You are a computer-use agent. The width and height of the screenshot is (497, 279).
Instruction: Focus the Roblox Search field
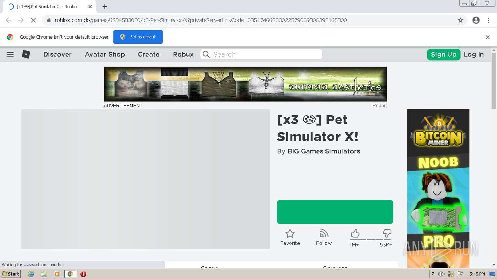[261, 54]
